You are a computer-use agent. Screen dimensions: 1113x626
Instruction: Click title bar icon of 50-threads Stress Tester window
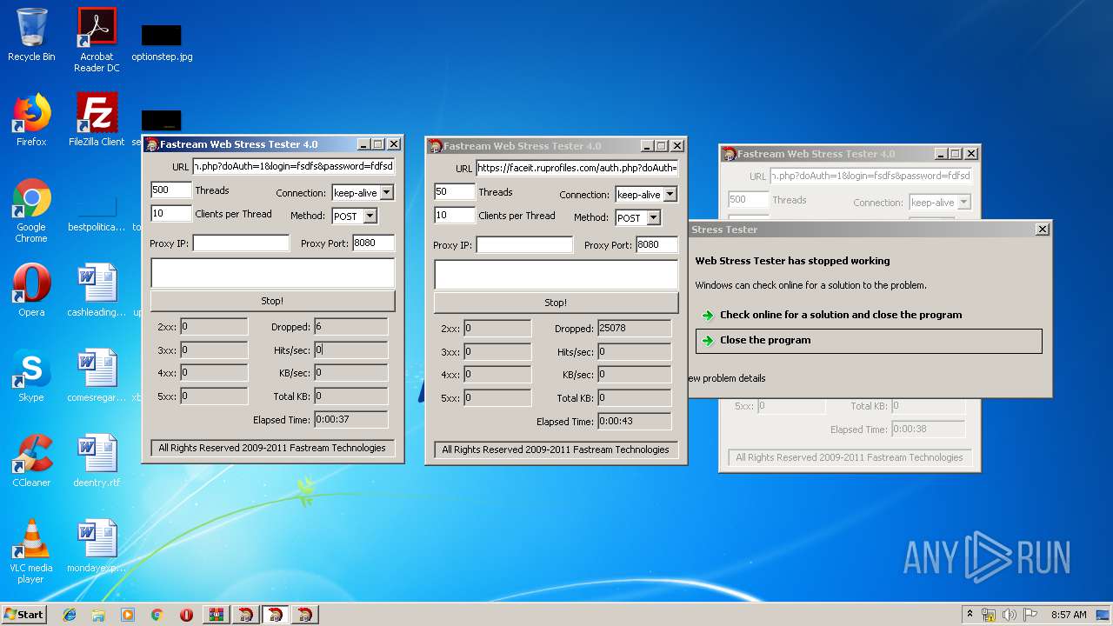click(x=436, y=146)
